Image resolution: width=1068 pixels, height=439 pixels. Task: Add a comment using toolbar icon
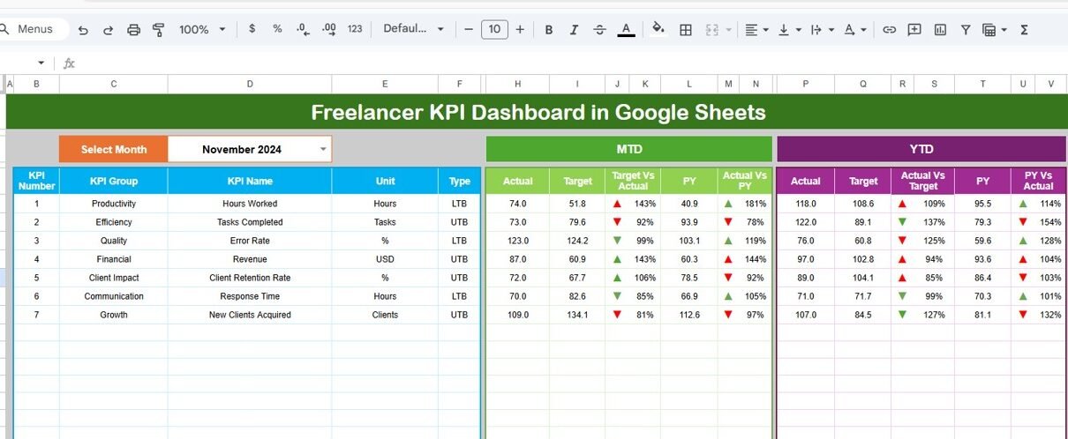pyautogui.click(x=914, y=30)
